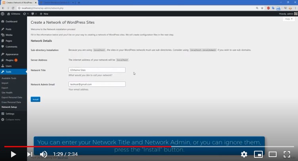Open G5theme site link in admin bar

[14, 14]
